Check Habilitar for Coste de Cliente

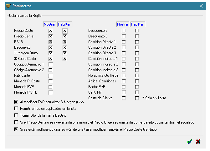click(x=137, y=98)
